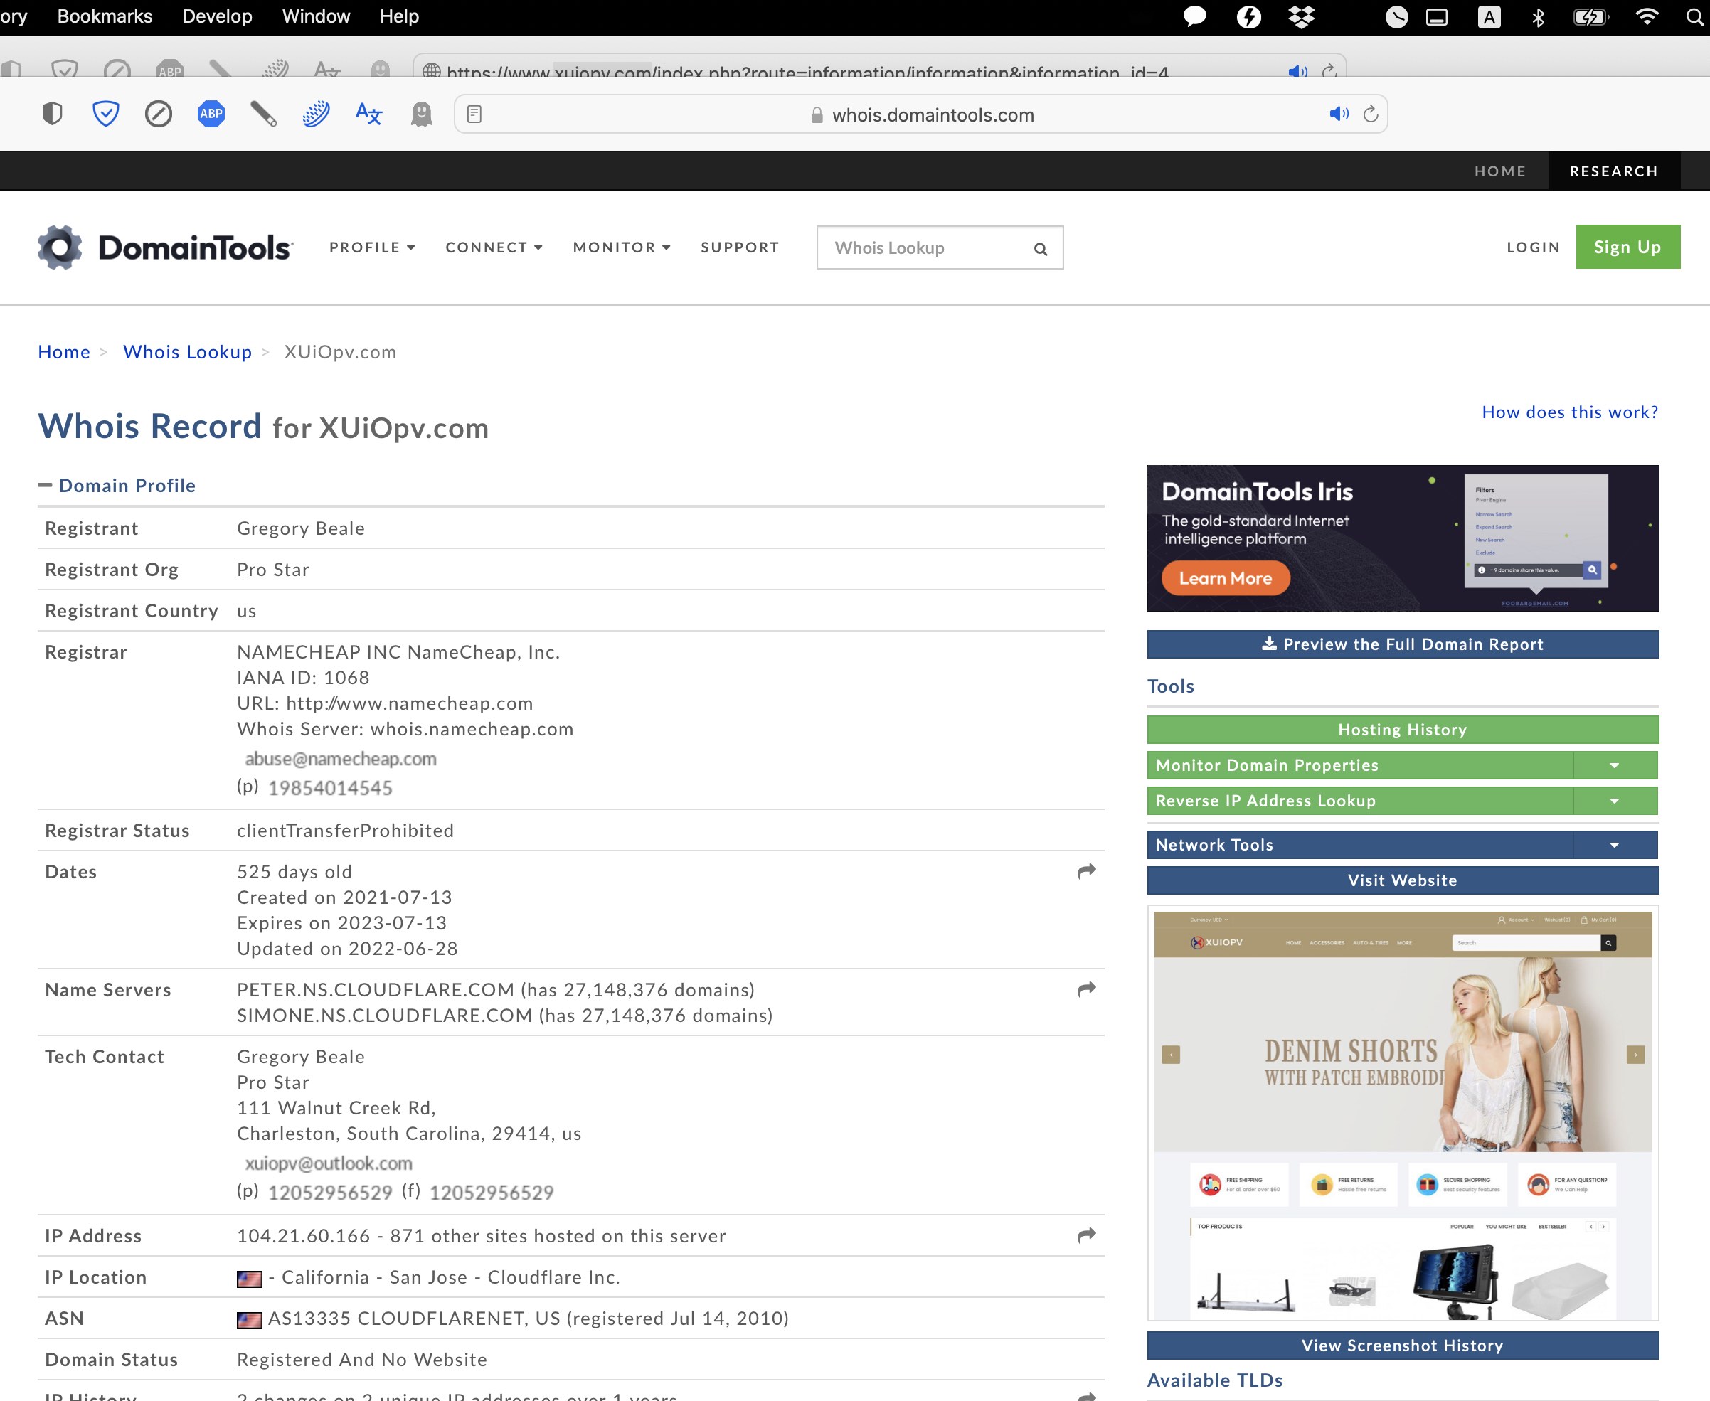Click View Screenshot History button

(1403, 1346)
